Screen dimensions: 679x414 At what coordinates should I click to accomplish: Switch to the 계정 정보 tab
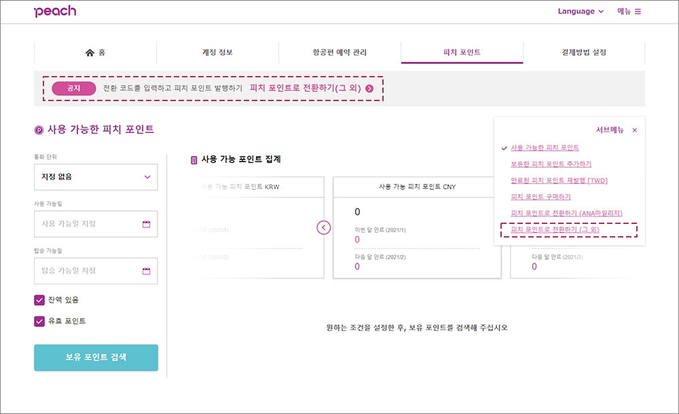217,52
